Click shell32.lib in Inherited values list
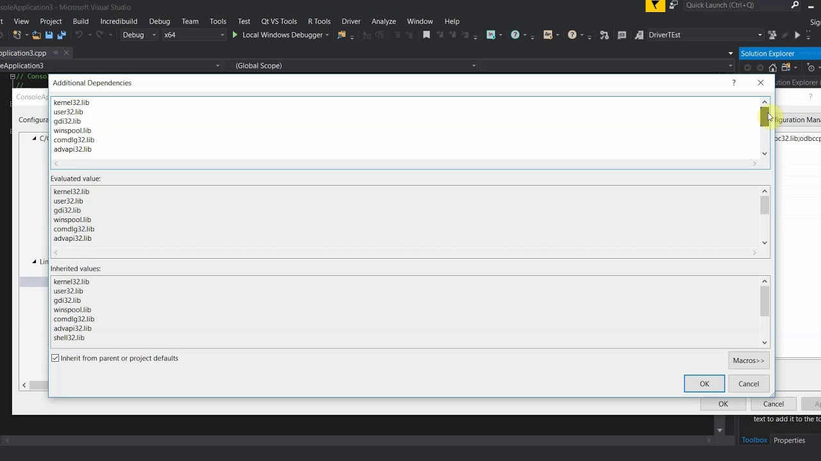The image size is (821, 461). [69, 337]
